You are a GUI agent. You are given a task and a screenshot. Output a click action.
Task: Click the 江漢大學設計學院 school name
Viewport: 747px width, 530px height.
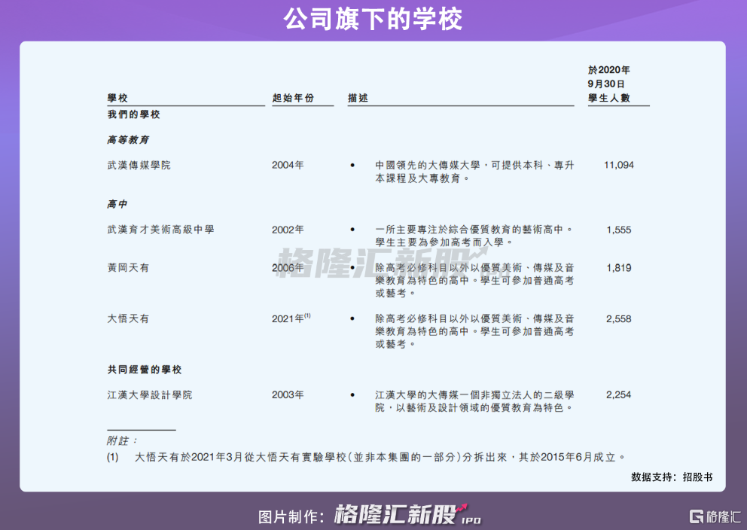pyautogui.click(x=150, y=394)
